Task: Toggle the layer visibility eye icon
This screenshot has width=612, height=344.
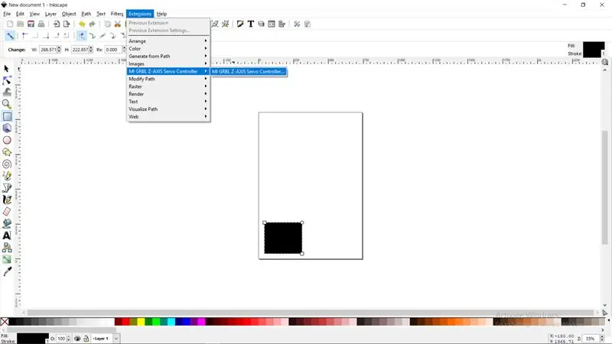Action: click(x=77, y=339)
